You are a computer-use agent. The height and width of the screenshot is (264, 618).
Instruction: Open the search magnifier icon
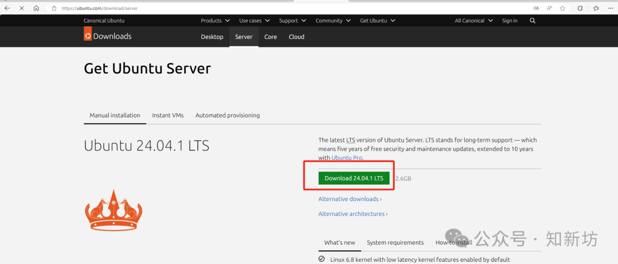point(533,21)
